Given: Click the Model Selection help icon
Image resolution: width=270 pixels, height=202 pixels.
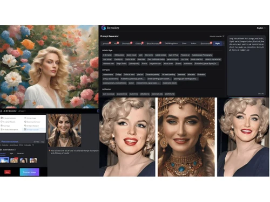Looking at the screenshot, I should tap(15, 150).
